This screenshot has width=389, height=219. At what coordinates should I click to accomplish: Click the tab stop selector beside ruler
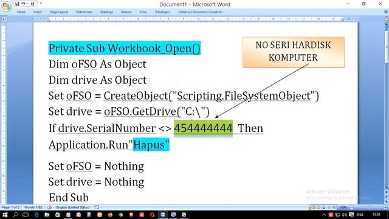(4, 19)
